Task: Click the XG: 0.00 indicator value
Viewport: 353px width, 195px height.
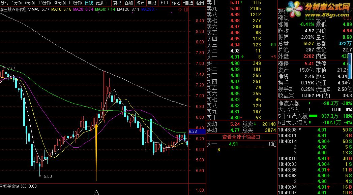Action: (x=29, y=186)
